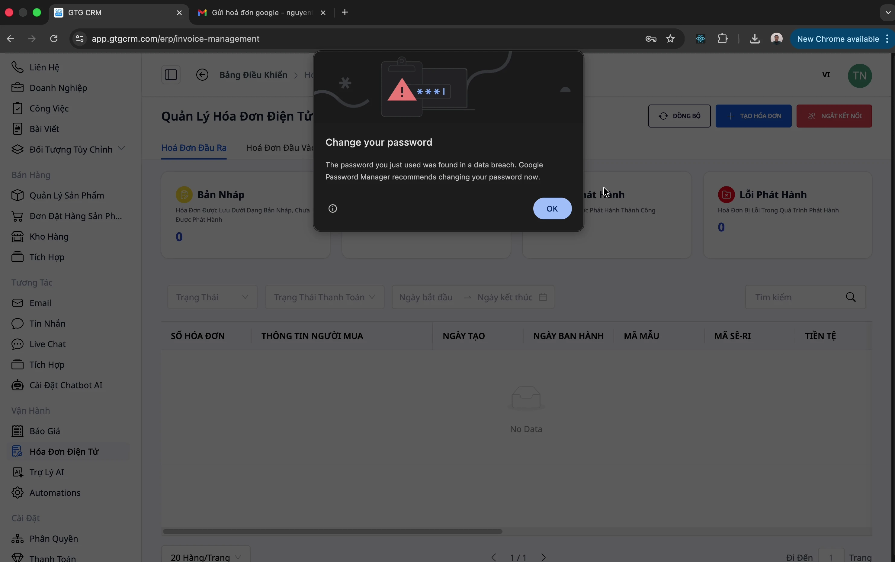The width and height of the screenshot is (895, 562).
Task: Click the Ngày bắt đầu date field
Action: [426, 297]
